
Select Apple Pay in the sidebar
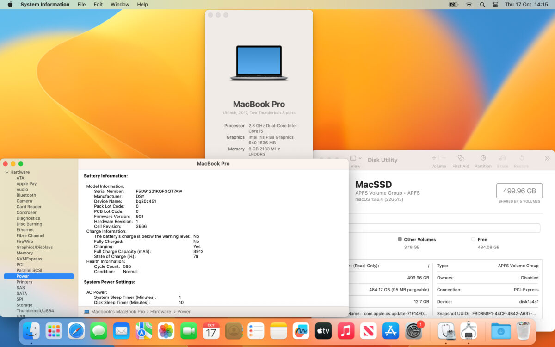[26, 184]
